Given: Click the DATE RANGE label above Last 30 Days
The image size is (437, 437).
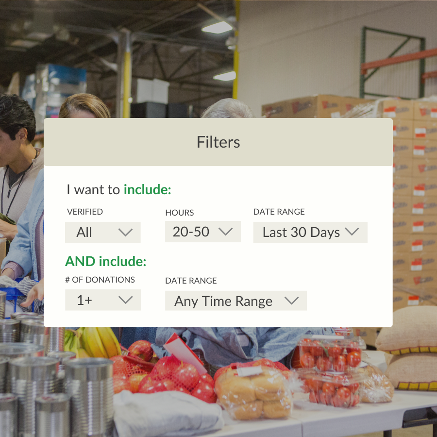Looking at the screenshot, I should click(x=279, y=212).
